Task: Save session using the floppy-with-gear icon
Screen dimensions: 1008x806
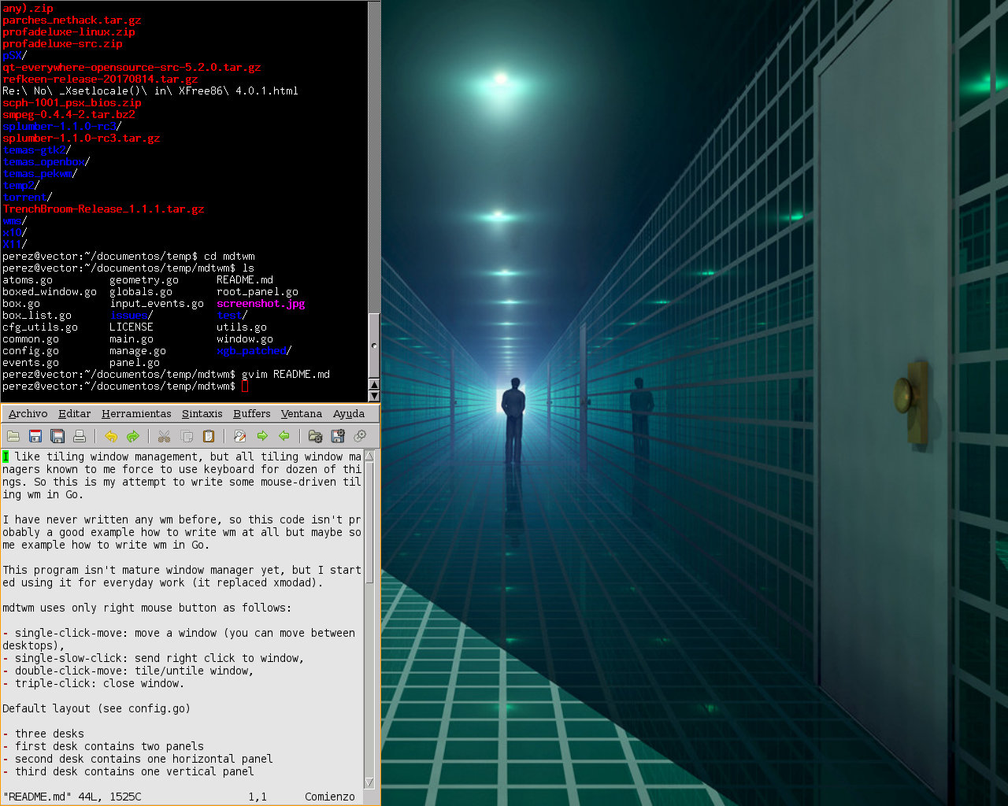Action: (338, 436)
